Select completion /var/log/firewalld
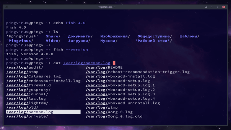Image resolution: width=231 pixels, height=130 pixels. (29, 85)
